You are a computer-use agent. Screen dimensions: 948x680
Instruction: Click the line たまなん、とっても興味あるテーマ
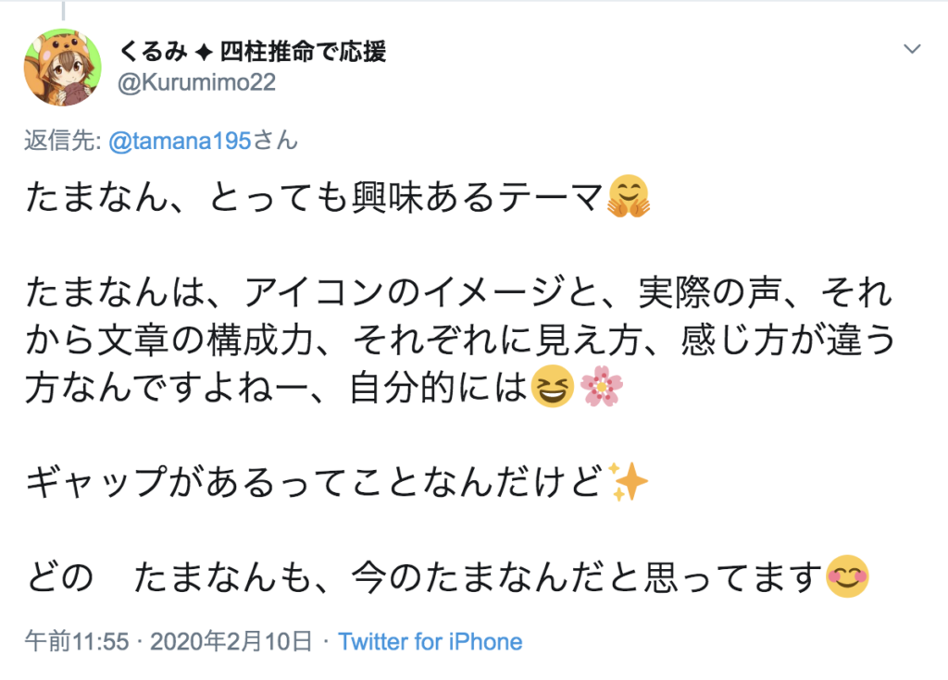click(315, 198)
